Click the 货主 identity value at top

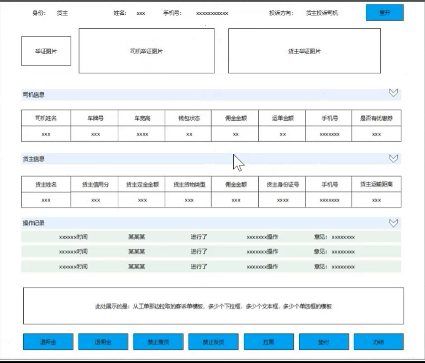(x=62, y=13)
